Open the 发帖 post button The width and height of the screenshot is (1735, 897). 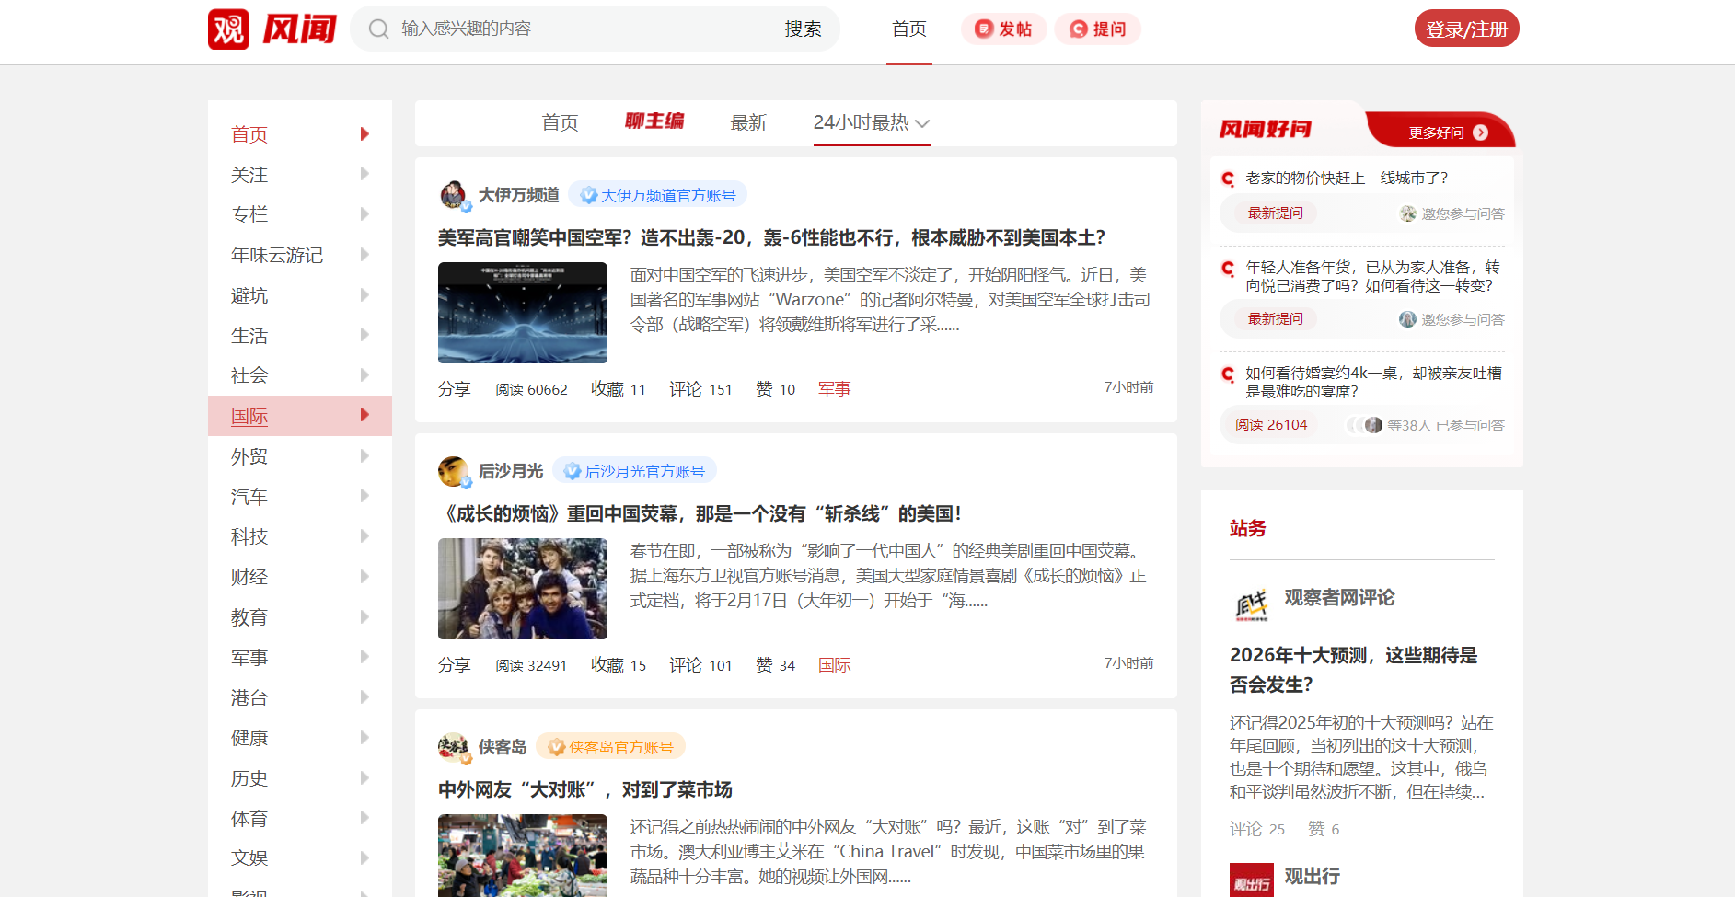[1003, 29]
